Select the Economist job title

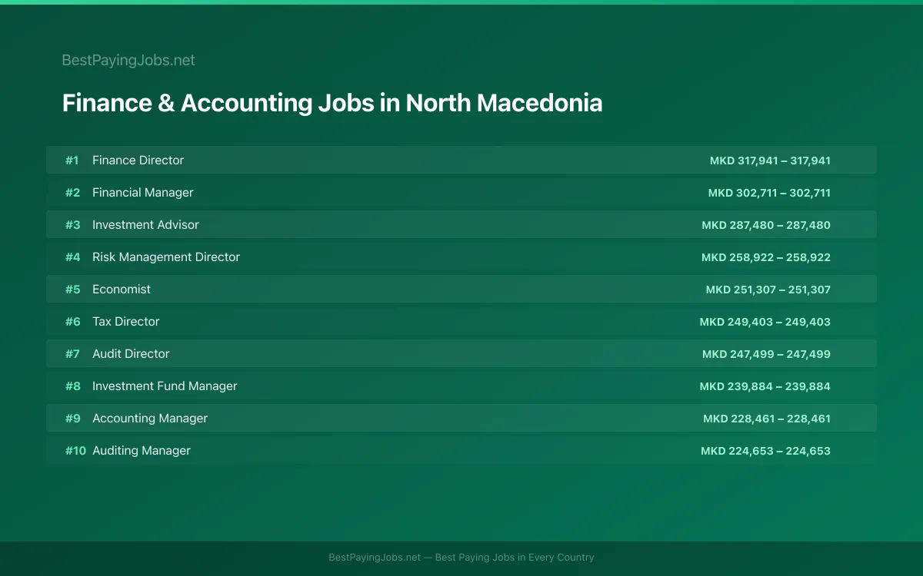pos(122,289)
